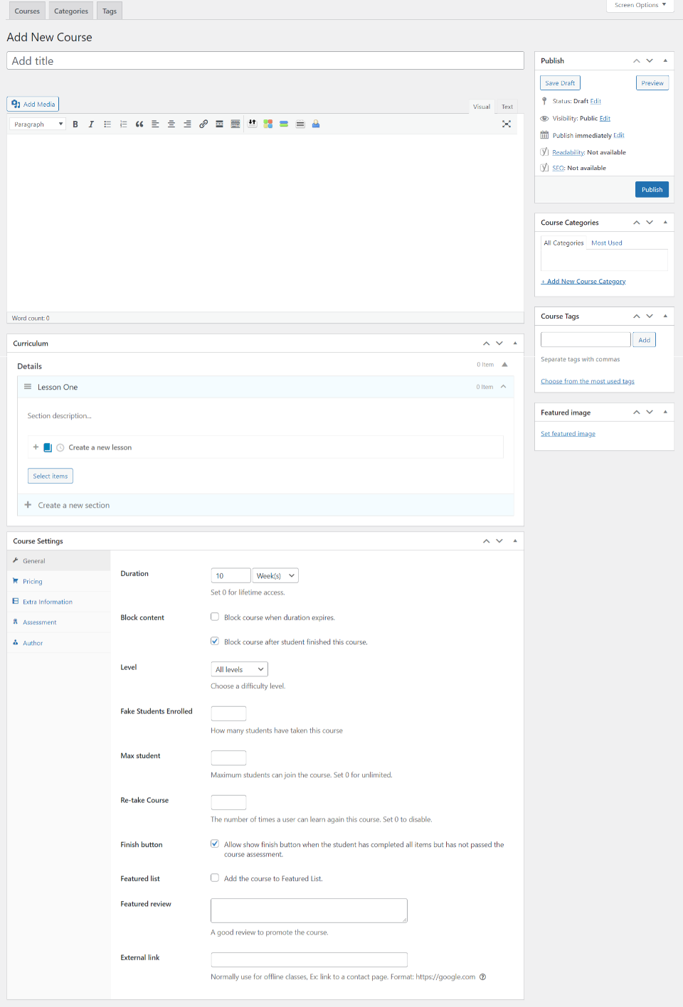This screenshot has height=1007, width=683.
Task: Open the Week(s) duration unit dropdown
Action: click(x=275, y=575)
